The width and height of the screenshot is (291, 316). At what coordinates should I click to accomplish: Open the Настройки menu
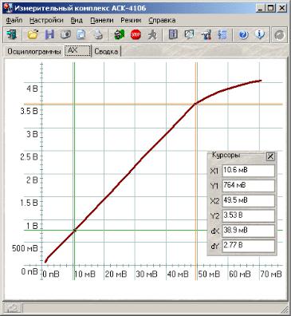coord(46,20)
